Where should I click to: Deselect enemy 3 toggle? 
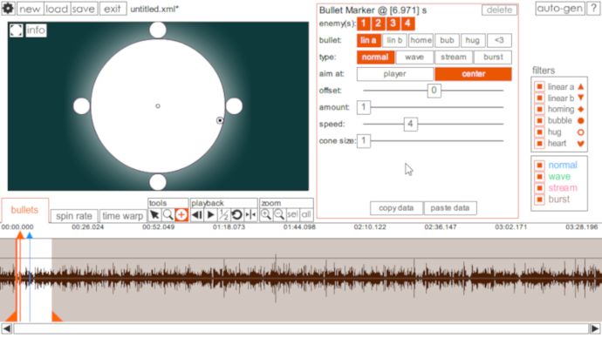[393, 24]
